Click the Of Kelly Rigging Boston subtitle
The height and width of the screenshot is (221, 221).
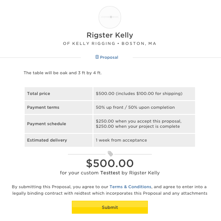click(109, 44)
